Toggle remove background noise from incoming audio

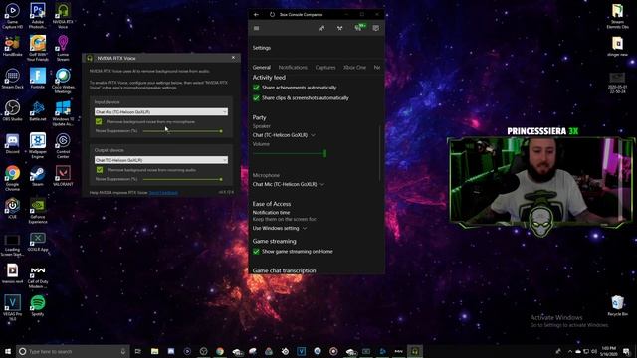coord(100,170)
